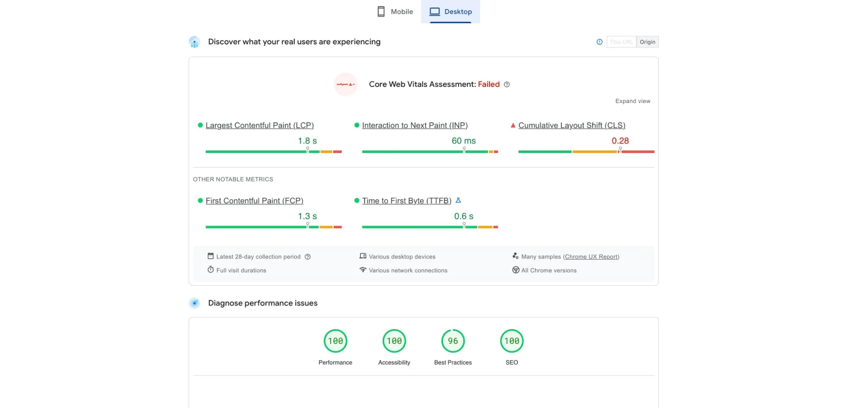Select the Desktop tab
The height and width of the screenshot is (409, 847).
point(451,12)
